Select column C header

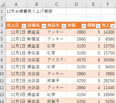(x=56, y=4)
